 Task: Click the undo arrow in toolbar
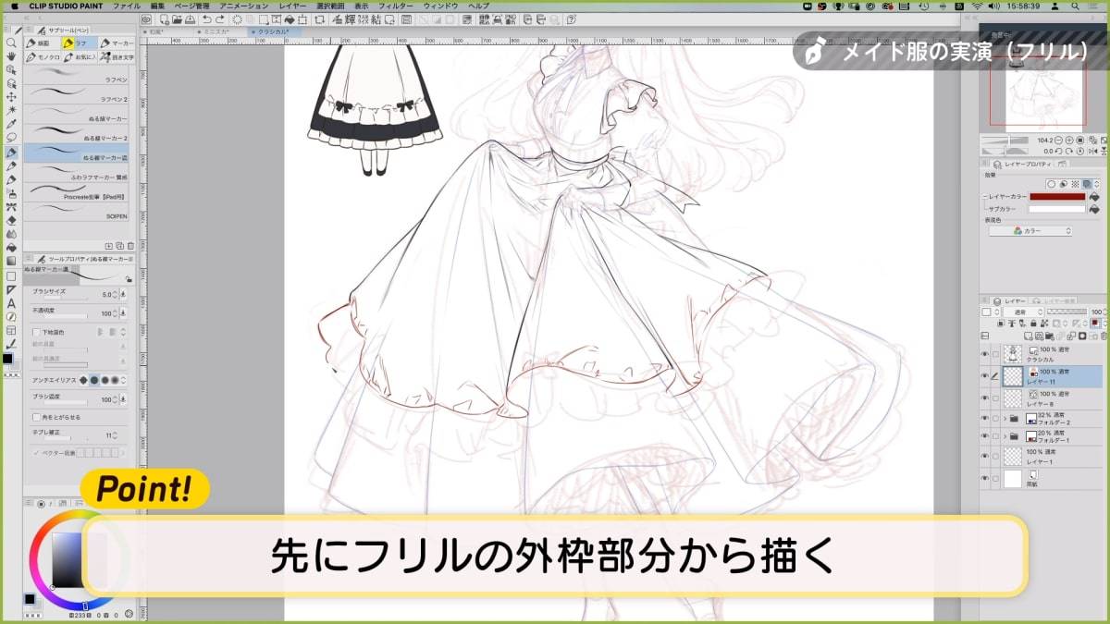[x=206, y=18]
